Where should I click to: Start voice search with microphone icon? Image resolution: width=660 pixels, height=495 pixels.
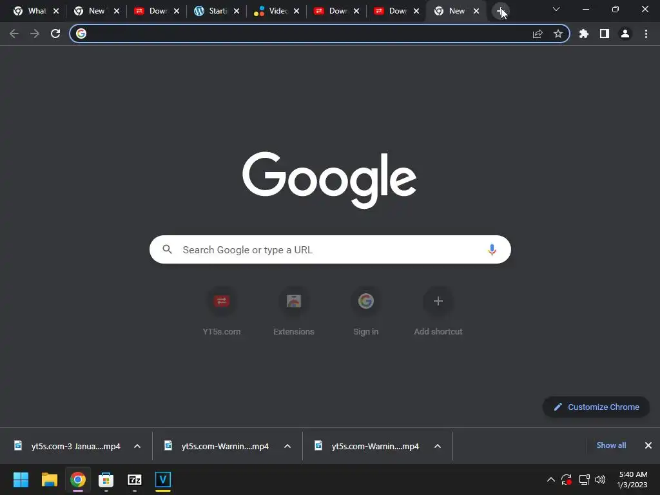492,249
